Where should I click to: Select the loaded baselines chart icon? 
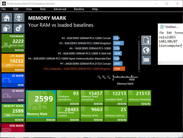146,40
